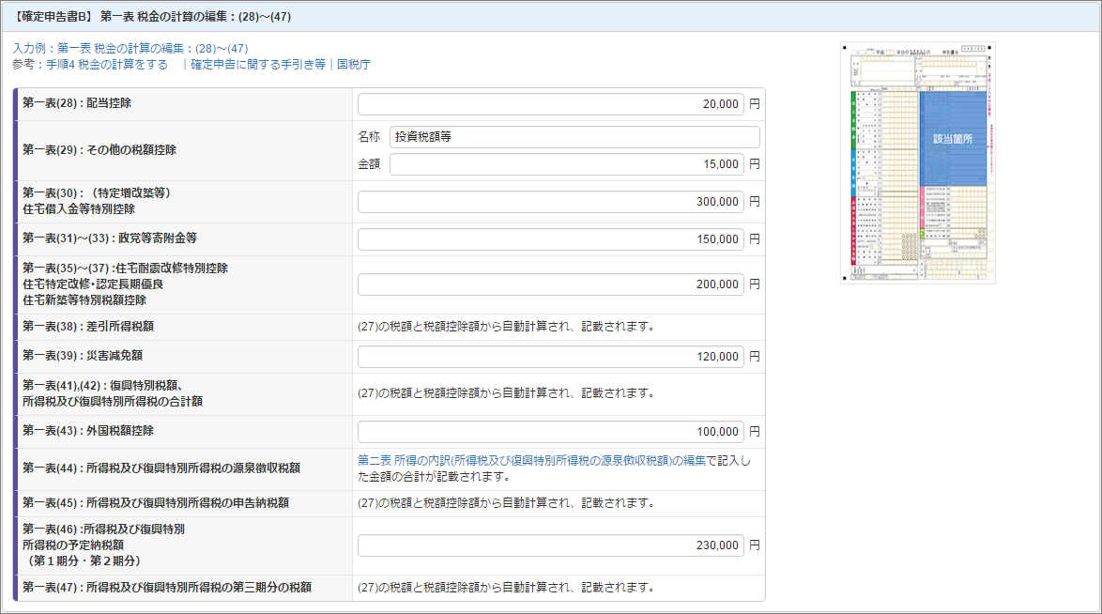Image resolution: width=1102 pixels, height=614 pixels.
Task: Click the 政党等寄附金等 amount field
Action: click(550, 239)
